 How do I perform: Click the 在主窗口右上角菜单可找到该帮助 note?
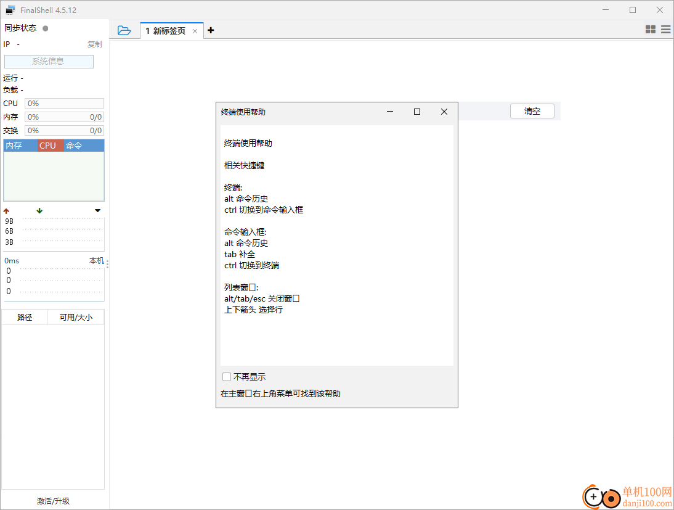[280, 393]
